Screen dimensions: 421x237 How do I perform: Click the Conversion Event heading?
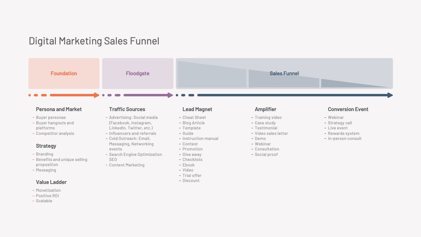(x=348, y=109)
